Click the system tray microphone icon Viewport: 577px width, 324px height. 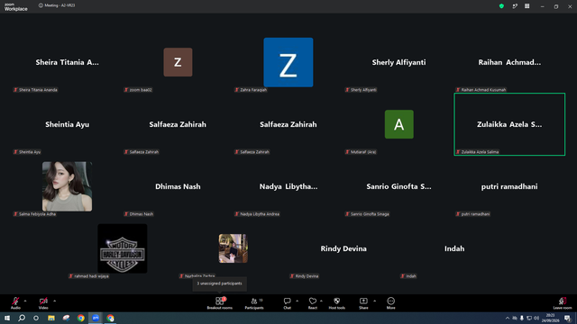(x=522, y=318)
